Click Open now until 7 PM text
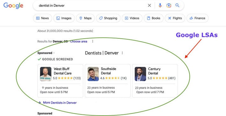This screenshot has width=226, height=116. point(150,92)
